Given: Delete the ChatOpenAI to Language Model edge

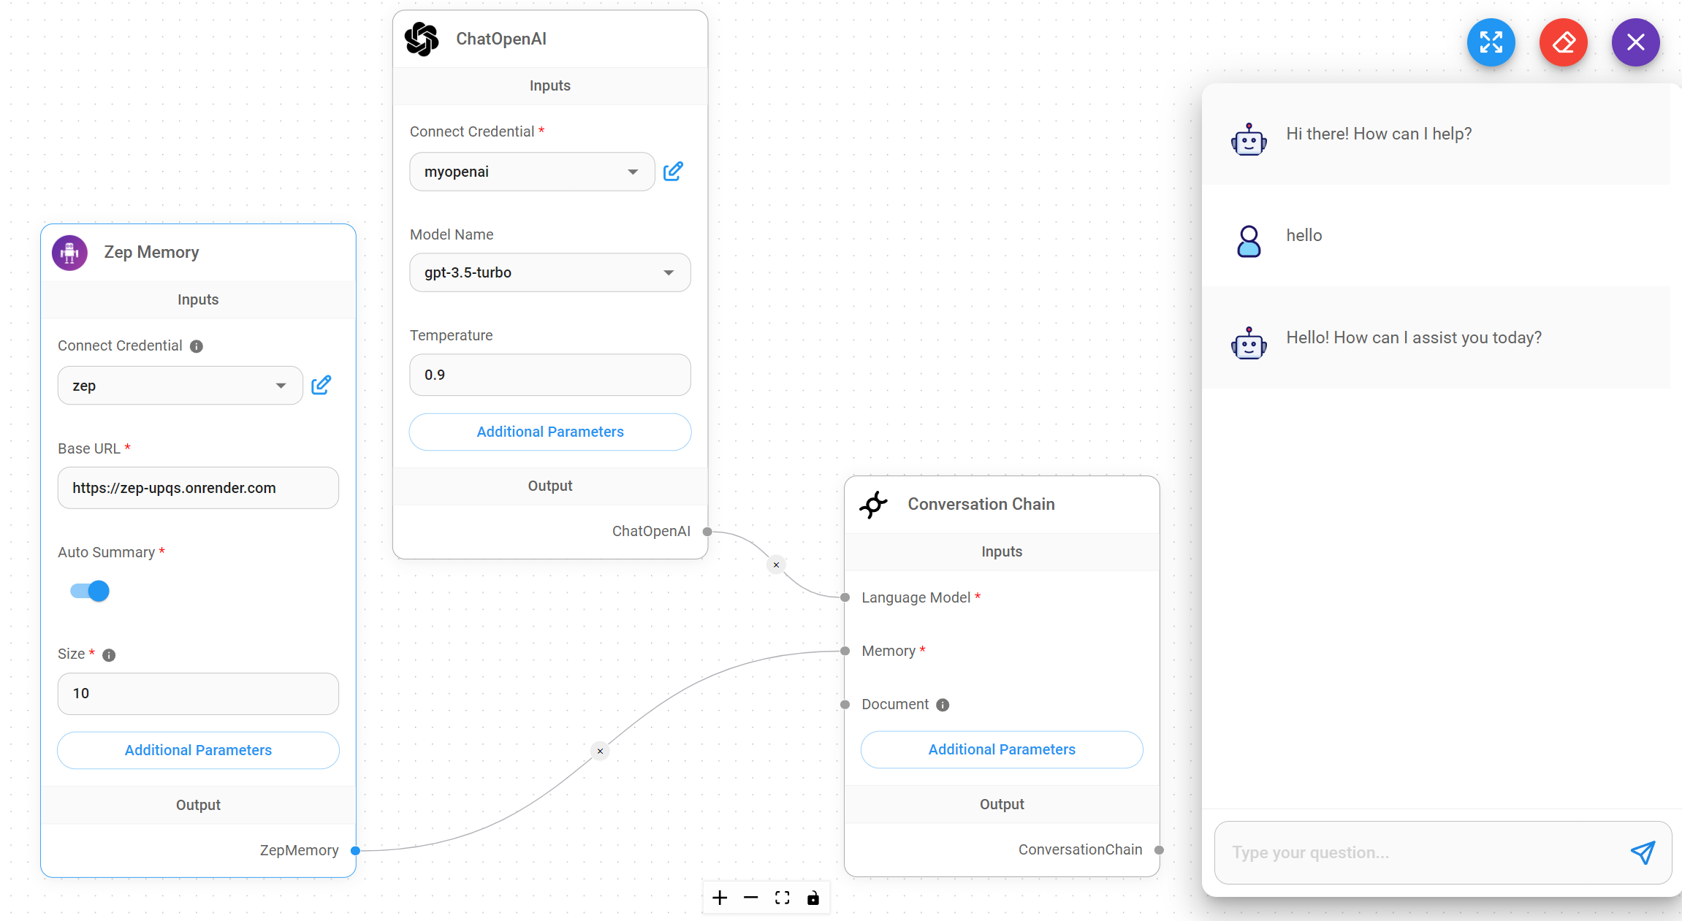Looking at the screenshot, I should [776, 565].
